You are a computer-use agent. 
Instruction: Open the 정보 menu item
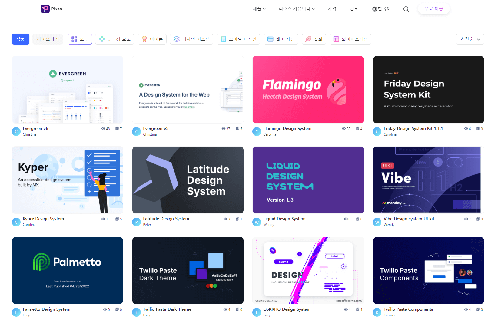(354, 9)
